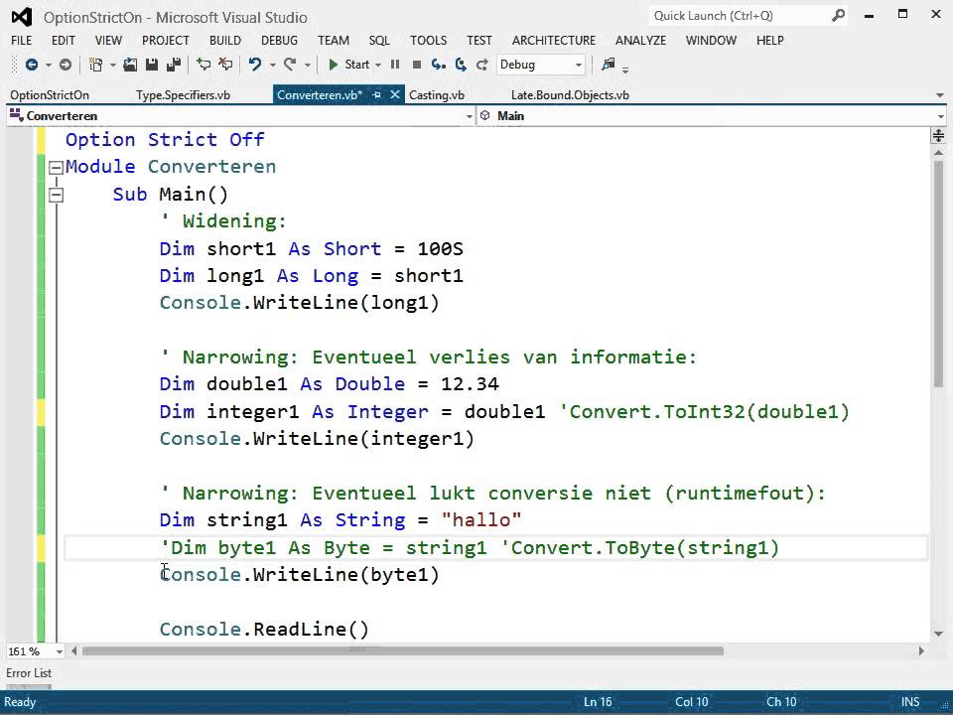Screen dimensions: 953x715
Task: Click the vertical scrollbar down arrow
Action: pyautogui.click(x=938, y=634)
